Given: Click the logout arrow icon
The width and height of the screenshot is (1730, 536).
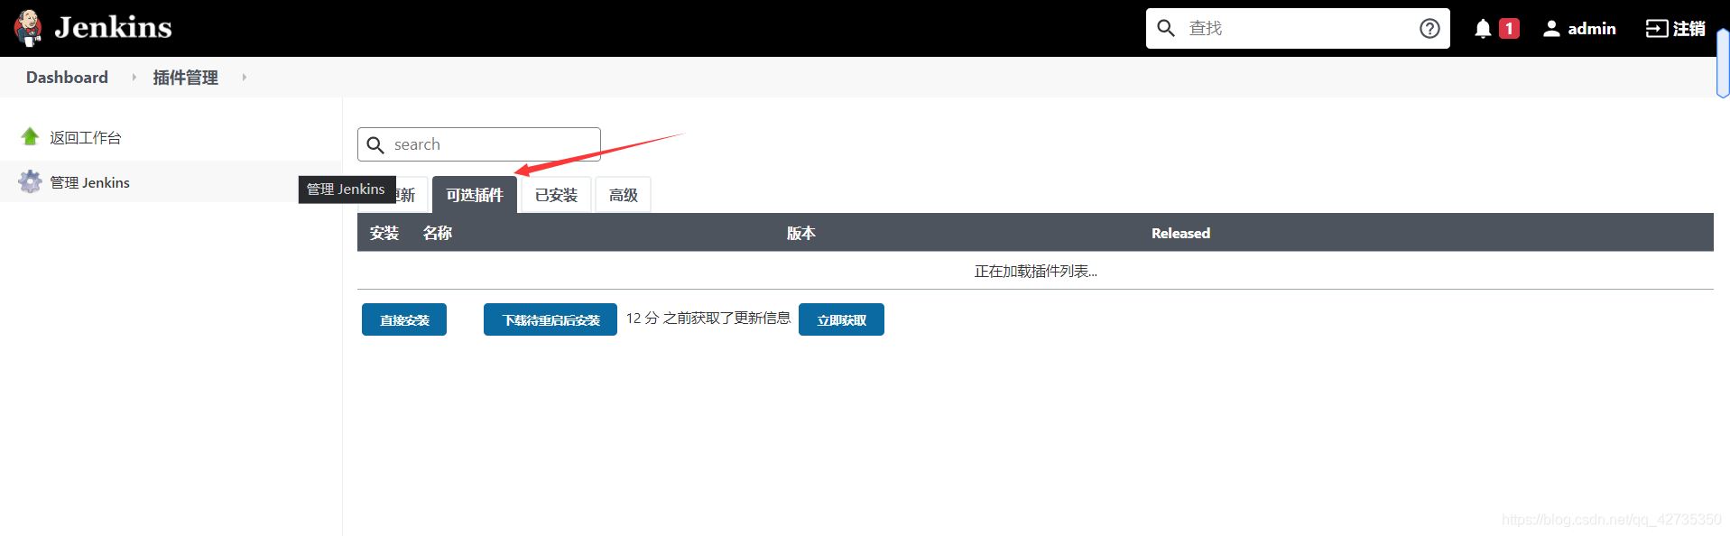Looking at the screenshot, I should point(1657,29).
